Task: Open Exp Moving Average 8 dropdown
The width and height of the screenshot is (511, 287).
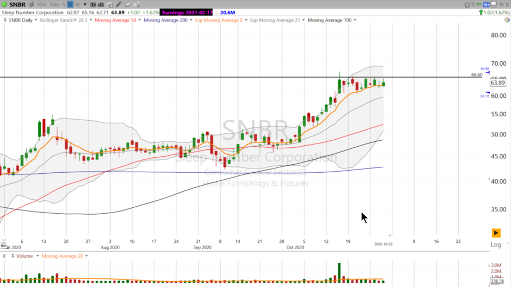Action: point(246,20)
